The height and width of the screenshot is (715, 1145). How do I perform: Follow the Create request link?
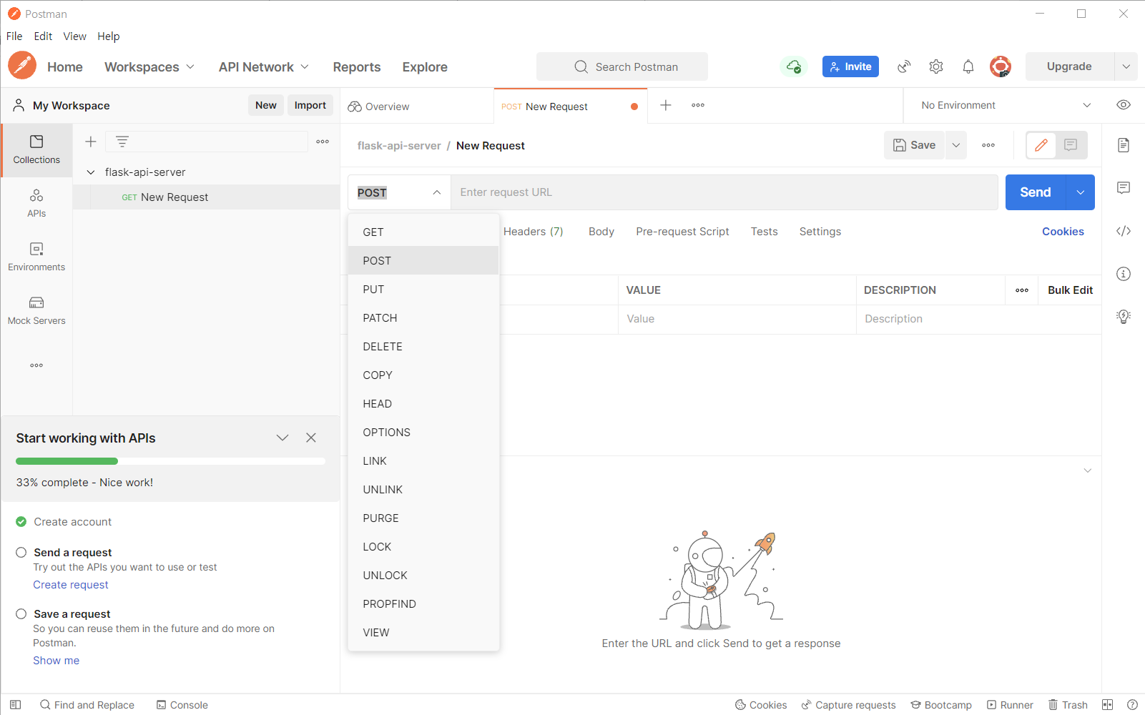pos(71,585)
